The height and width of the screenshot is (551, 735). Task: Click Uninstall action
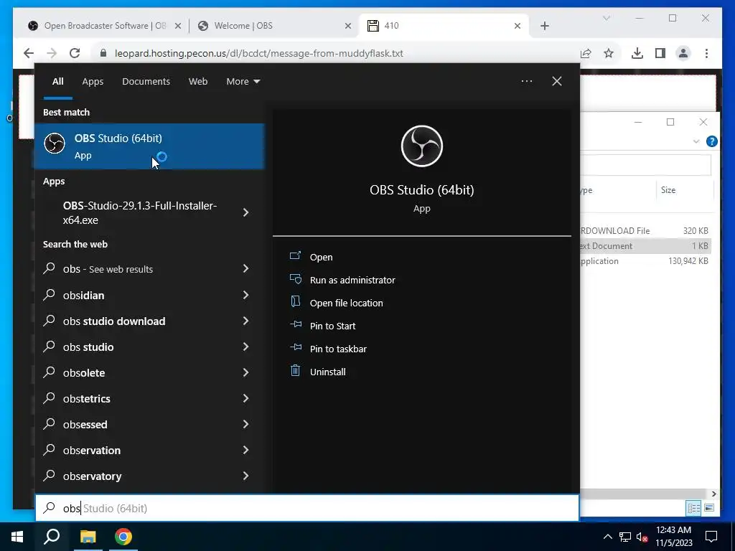coord(327,372)
